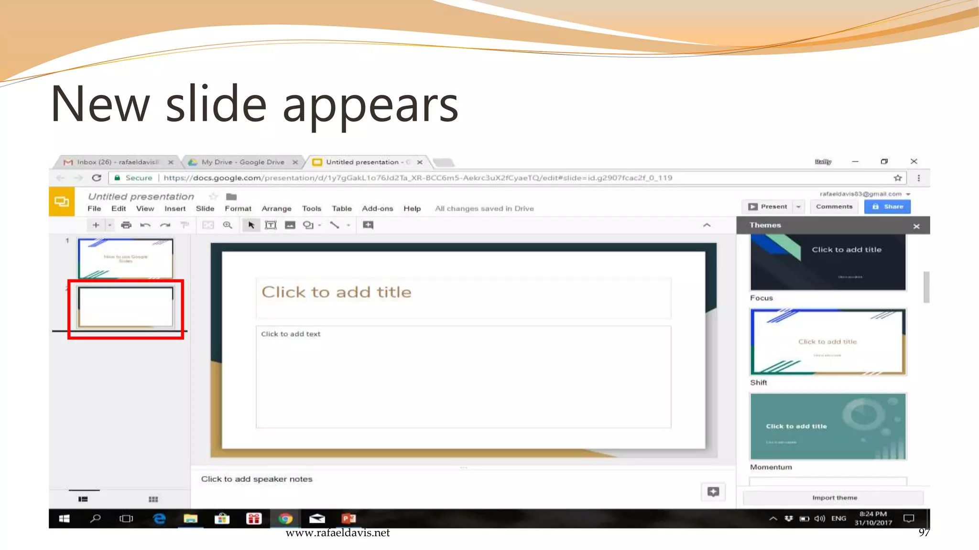The image size is (979, 550).
Task: Open the Format menu
Action: point(238,209)
